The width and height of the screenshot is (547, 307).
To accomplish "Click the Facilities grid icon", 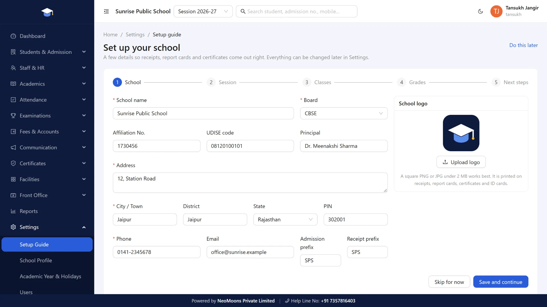I will (x=13, y=179).
